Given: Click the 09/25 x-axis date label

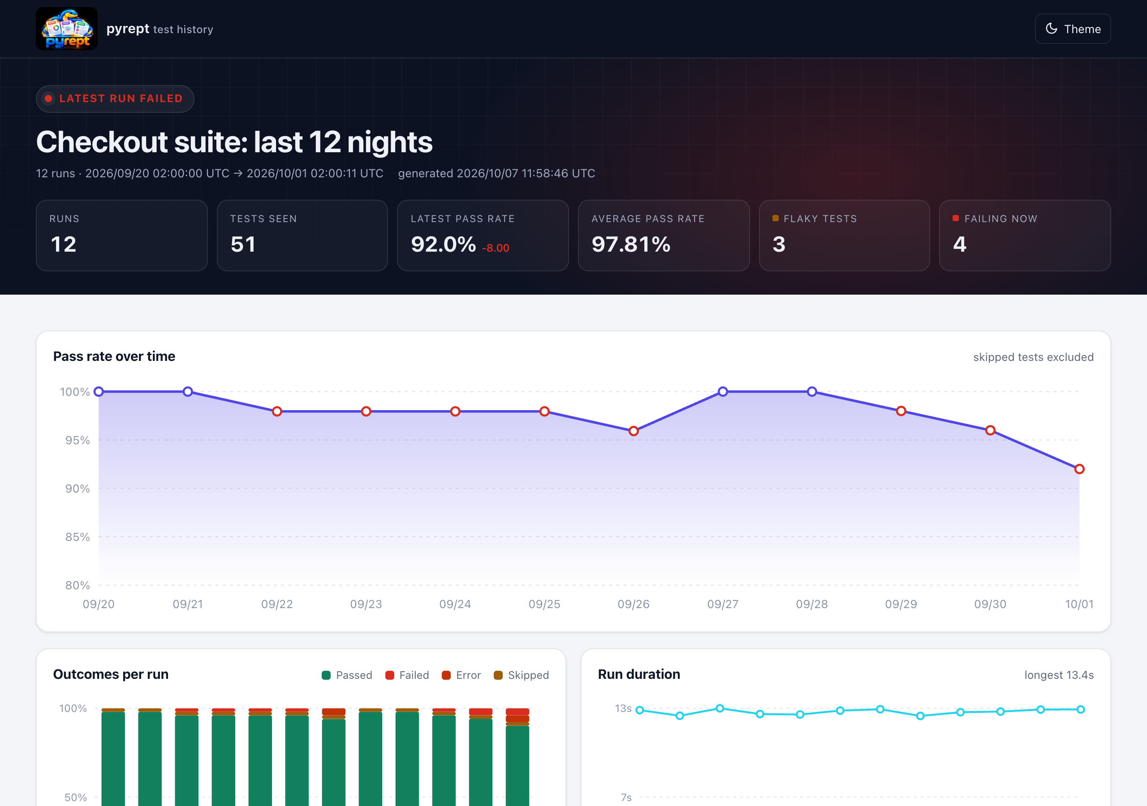Looking at the screenshot, I should pos(544,604).
